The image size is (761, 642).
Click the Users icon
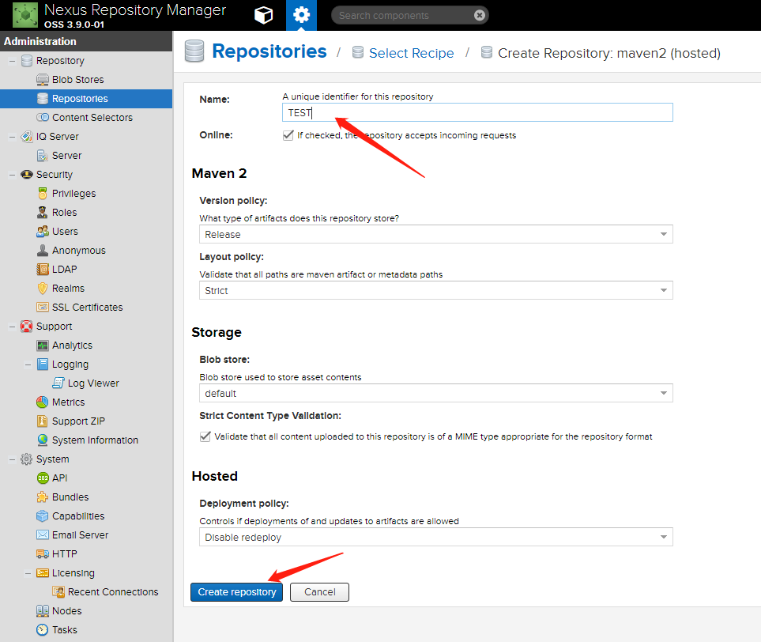click(x=43, y=231)
